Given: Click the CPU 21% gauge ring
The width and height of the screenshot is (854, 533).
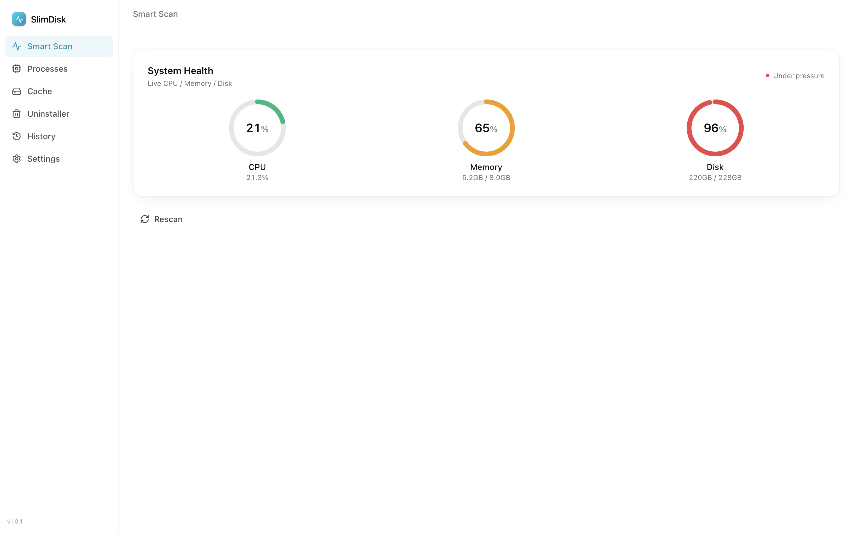Looking at the screenshot, I should point(257,128).
